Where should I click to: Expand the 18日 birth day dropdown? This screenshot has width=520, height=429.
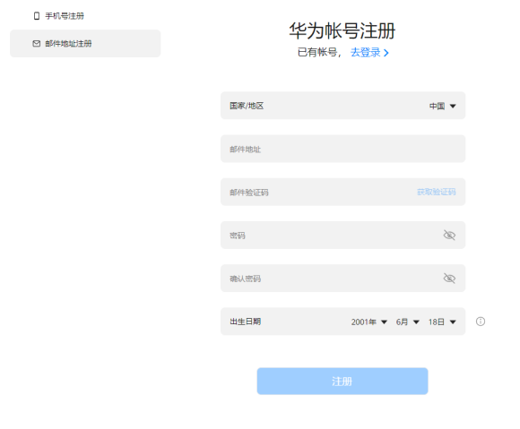click(442, 322)
